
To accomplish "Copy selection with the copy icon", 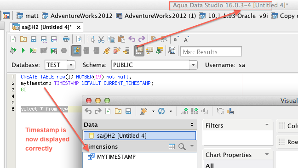I will [111, 39].
